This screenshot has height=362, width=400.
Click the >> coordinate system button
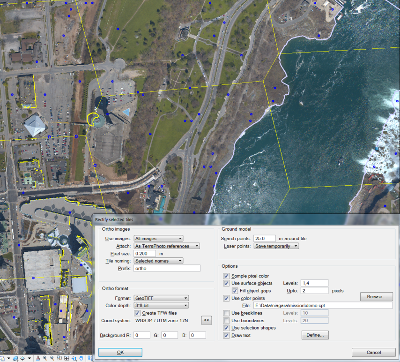pyautogui.click(x=207, y=320)
